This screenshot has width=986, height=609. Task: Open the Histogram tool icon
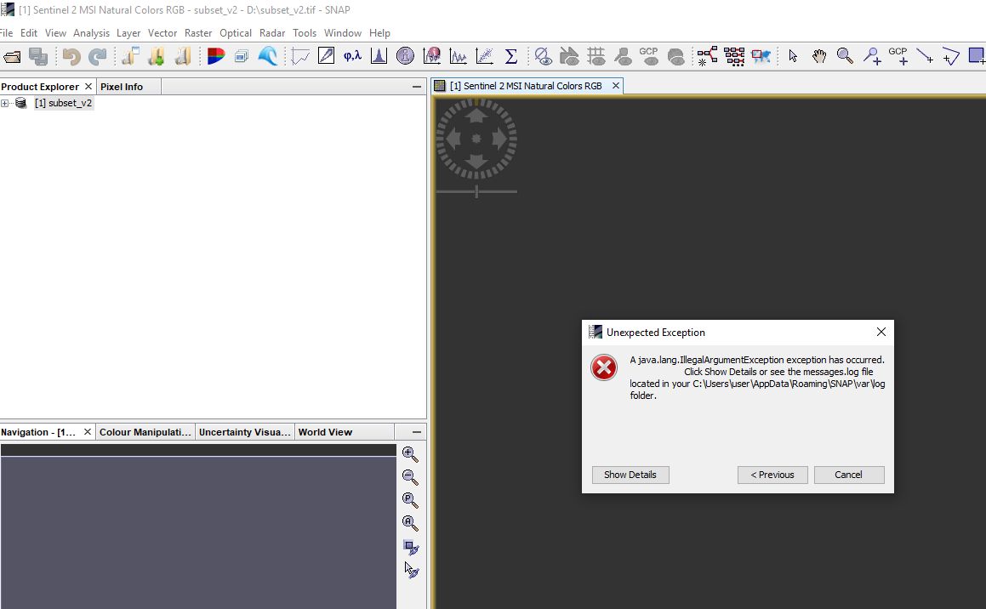(379, 56)
